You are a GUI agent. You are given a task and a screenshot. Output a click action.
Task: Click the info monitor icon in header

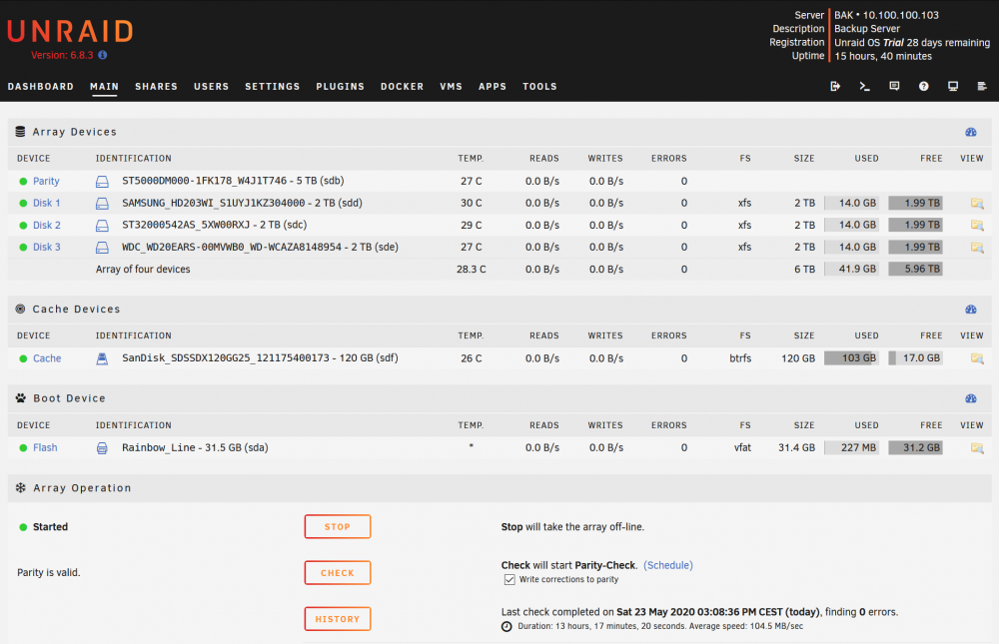[x=953, y=86]
